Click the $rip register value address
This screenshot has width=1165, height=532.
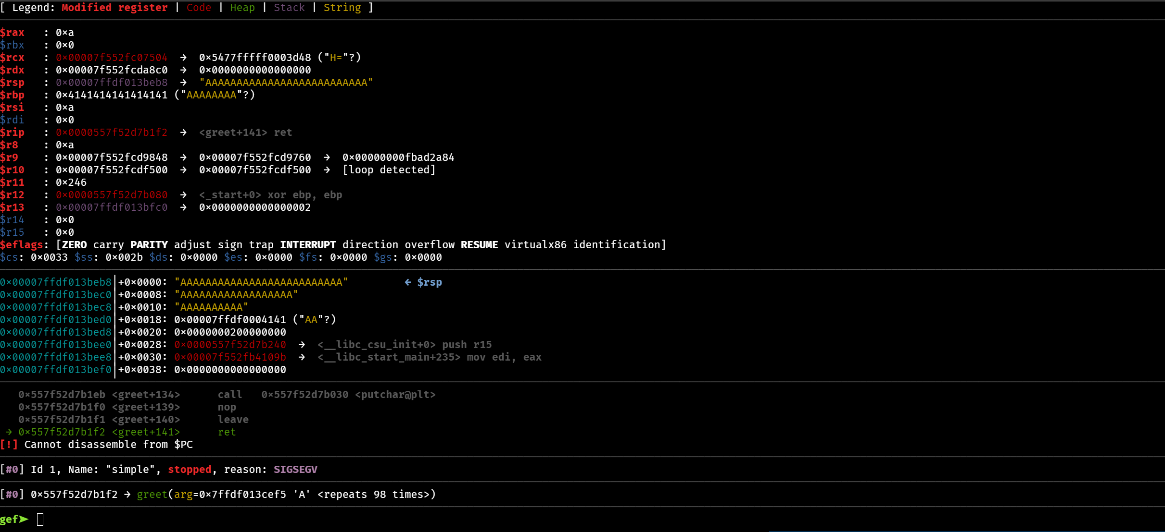[111, 132]
